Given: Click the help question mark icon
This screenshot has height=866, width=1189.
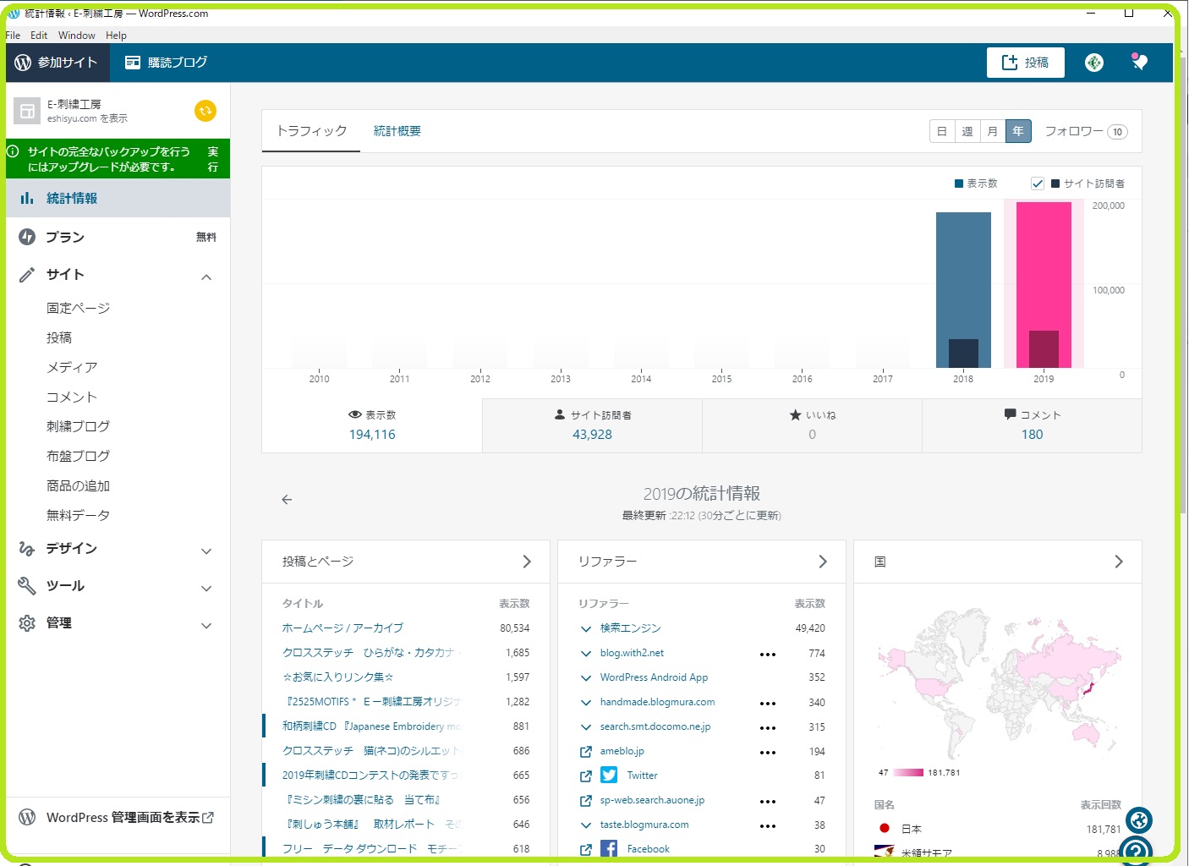Looking at the screenshot, I should coord(1136,850).
